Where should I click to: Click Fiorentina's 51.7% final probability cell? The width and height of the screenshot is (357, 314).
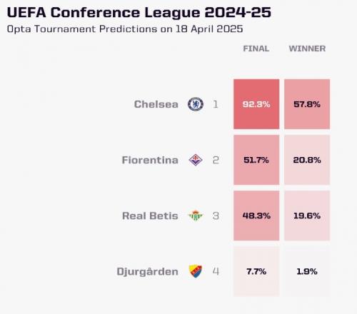(x=256, y=160)
